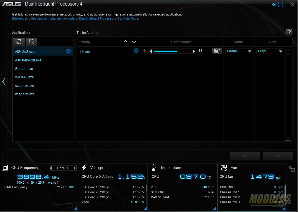Open the Audio dropdown set to Game

pyautogui.click(x=239, y=51)
